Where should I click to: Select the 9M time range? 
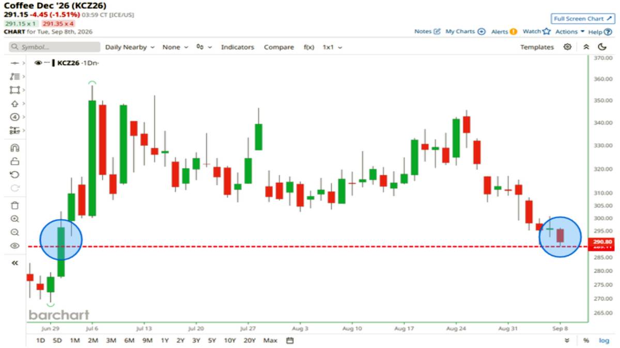[147, 340]
